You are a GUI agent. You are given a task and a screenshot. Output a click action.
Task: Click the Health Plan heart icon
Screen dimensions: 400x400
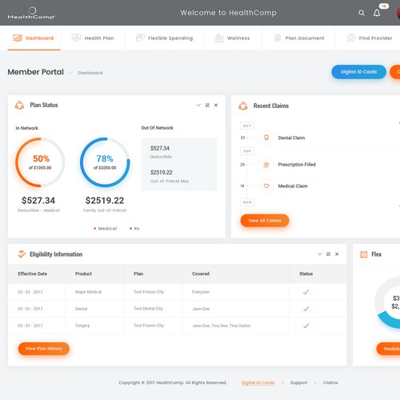click(x=76, y=38)
